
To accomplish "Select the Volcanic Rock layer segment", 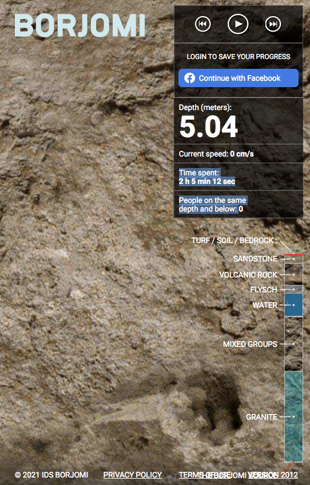I will (x=293, y=275).
